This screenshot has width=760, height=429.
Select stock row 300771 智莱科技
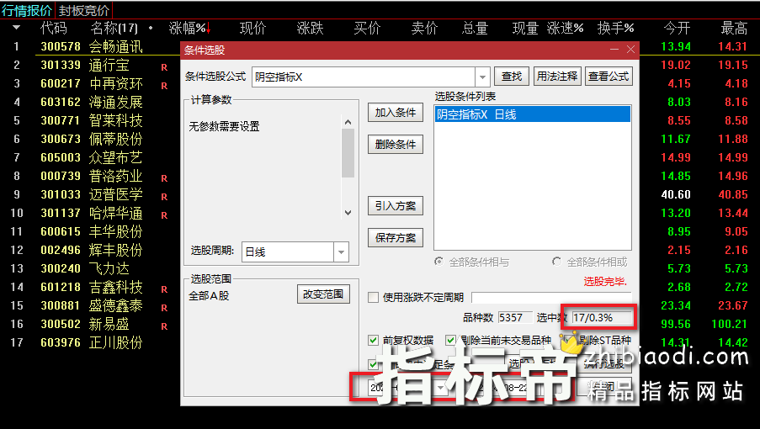(92, 120)
